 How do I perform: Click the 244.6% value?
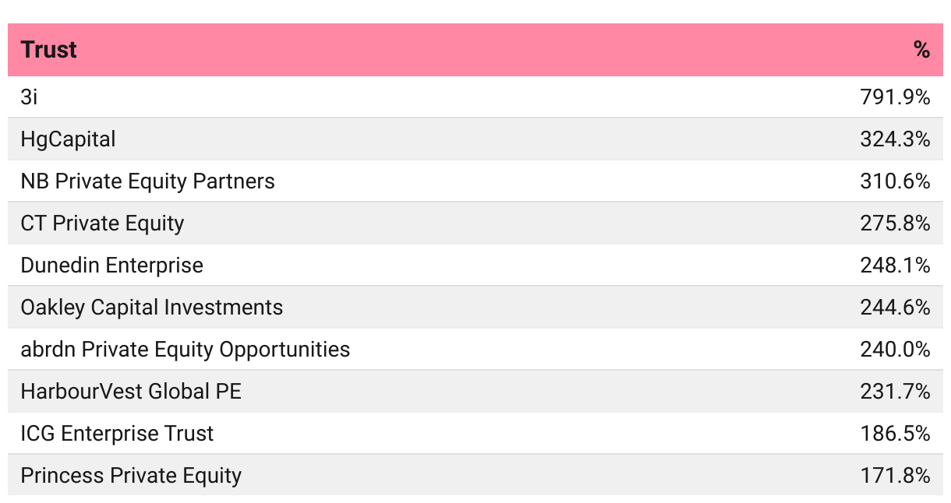click(895, 308)
